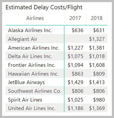This screenshot has width=114, height=118.
Task: Click American Airlines Inc. row label
Action: (34, 48)
